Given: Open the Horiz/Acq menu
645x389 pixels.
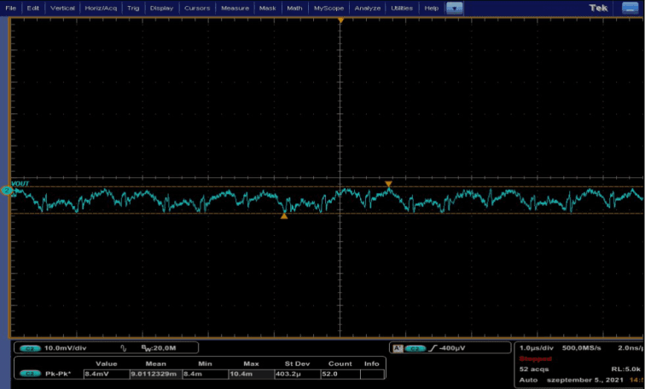Looking at the screenshot, I should [102, 8].
